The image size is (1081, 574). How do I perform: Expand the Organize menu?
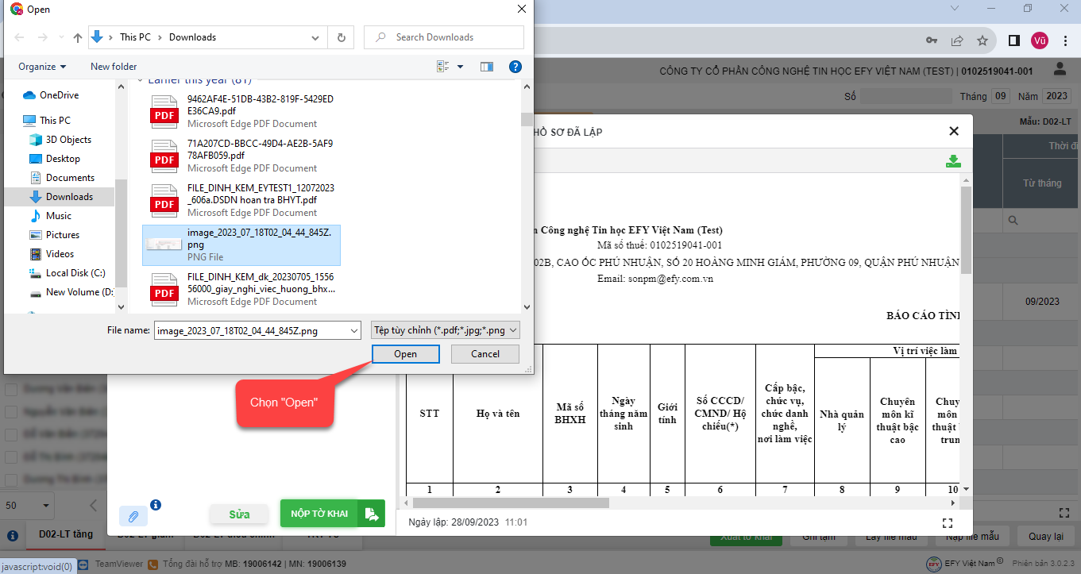coord(43,67)
